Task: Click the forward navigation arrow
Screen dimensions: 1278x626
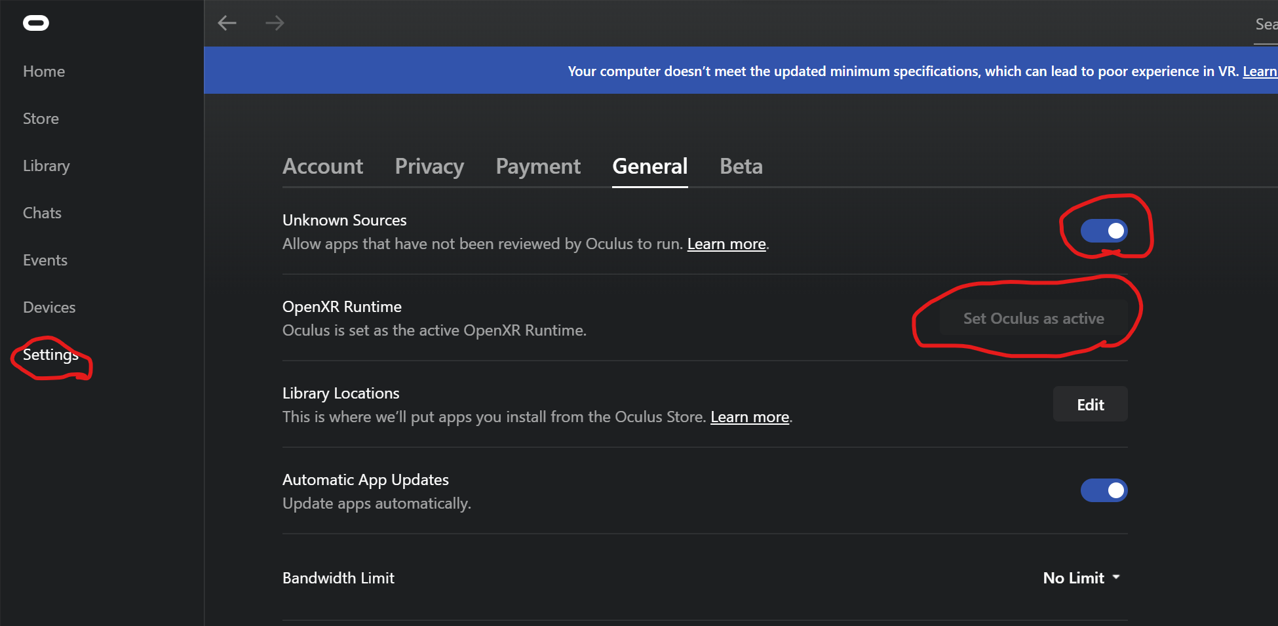Action: point(275,22)
